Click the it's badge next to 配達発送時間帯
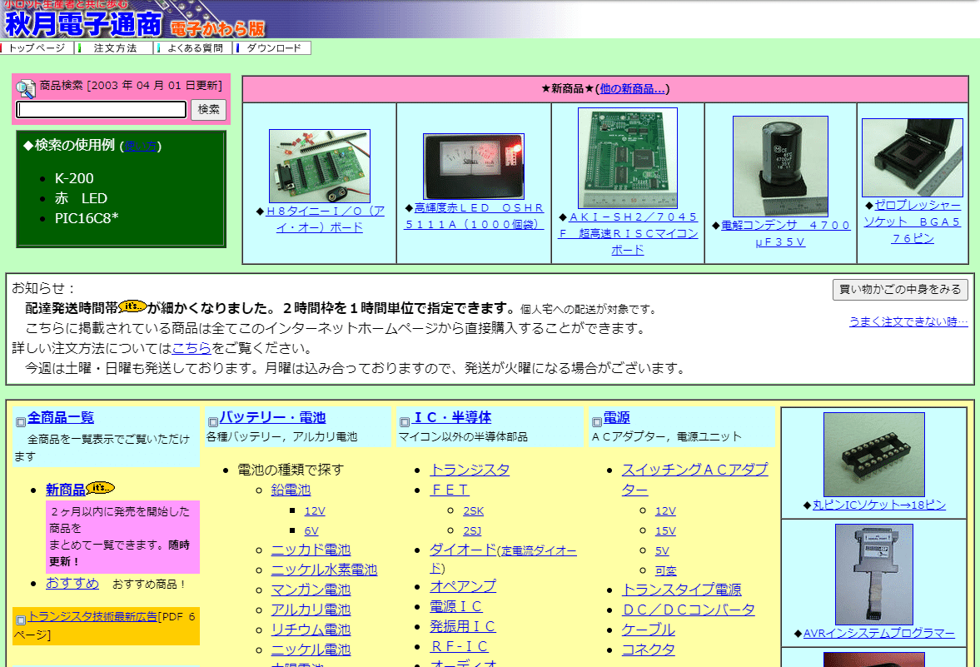Viewport: 980px width, 667px height. tap(132, 306)
